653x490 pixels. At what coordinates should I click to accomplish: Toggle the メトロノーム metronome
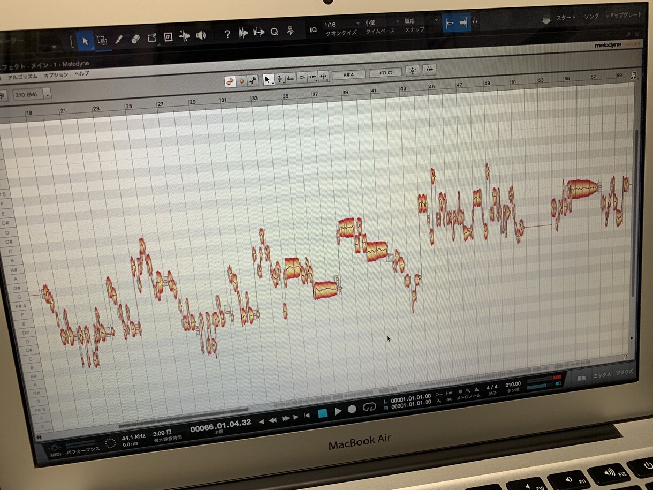[468, 397]
